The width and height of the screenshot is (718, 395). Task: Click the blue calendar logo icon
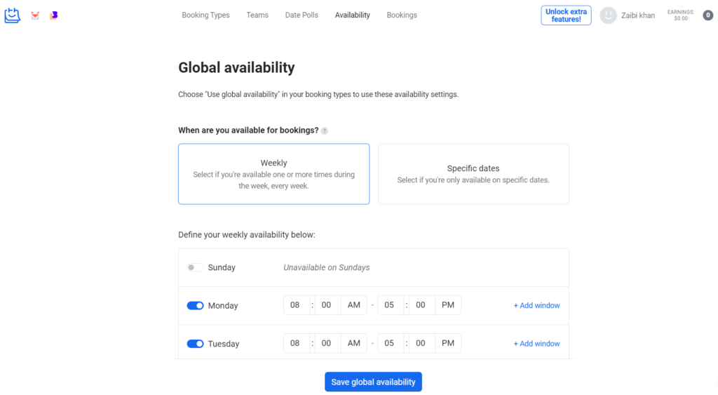click(x=12, y=15)
